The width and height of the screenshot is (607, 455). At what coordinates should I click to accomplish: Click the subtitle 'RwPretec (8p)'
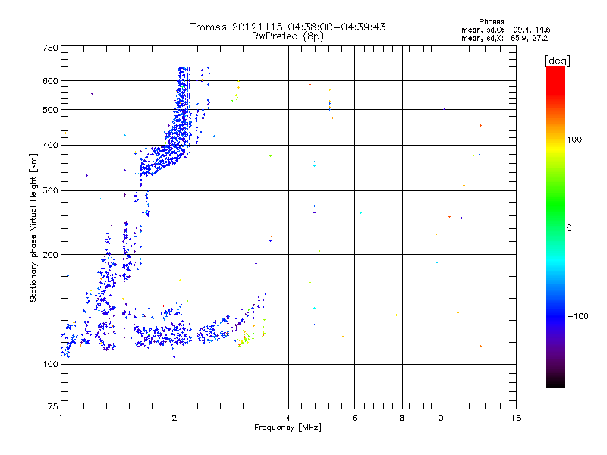288,36
